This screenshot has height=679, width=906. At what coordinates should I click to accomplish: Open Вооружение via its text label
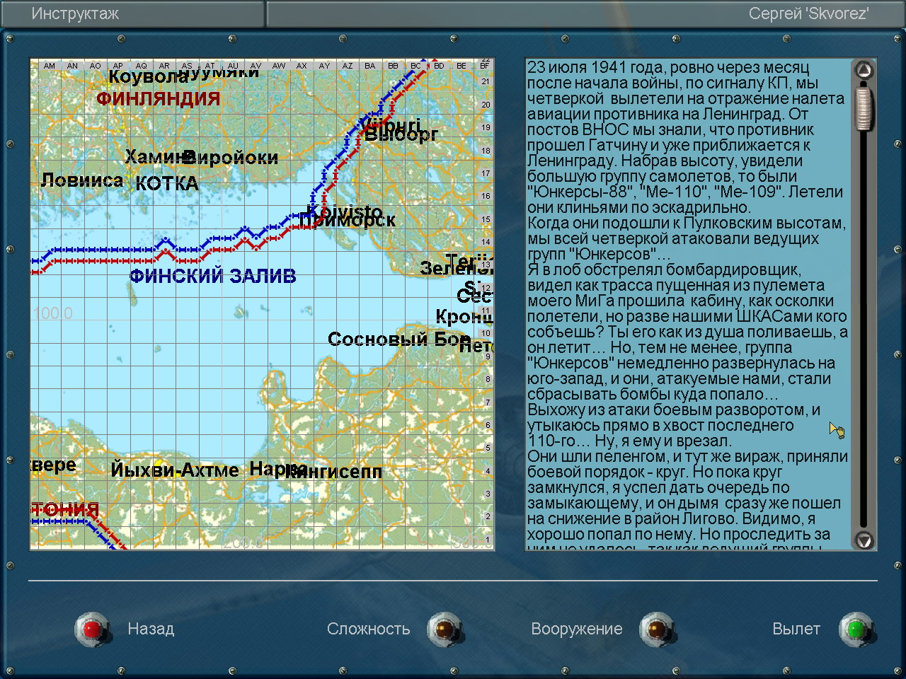pyautogui.click(x=577, y=629)
